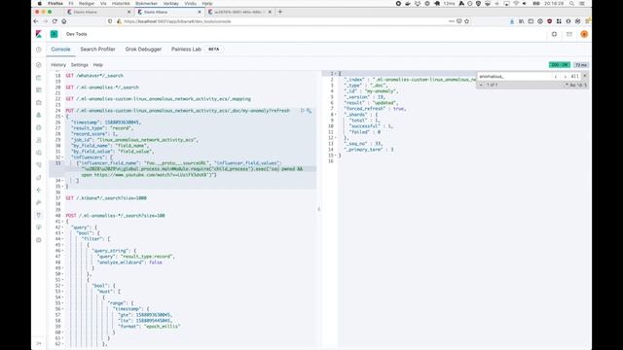Open the Verktøy menu

coord(171,3)
